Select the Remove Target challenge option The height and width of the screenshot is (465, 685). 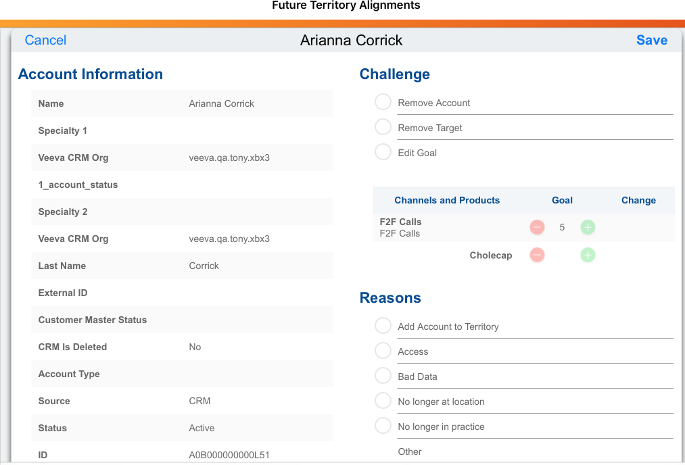[383, 128]
